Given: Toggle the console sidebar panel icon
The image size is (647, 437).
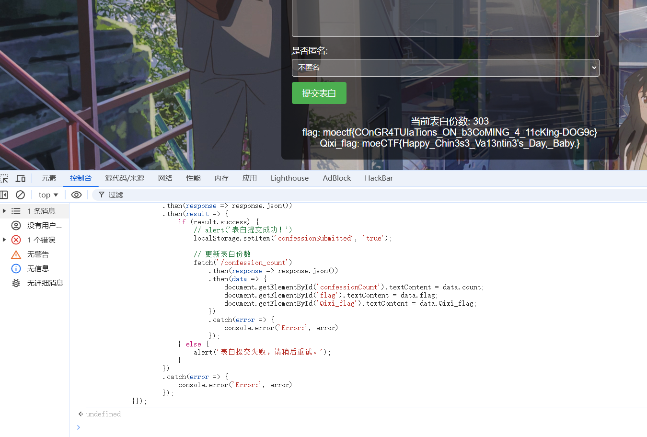Looking at the screenshot, I should pyautogui.click(x=4, y=195).
